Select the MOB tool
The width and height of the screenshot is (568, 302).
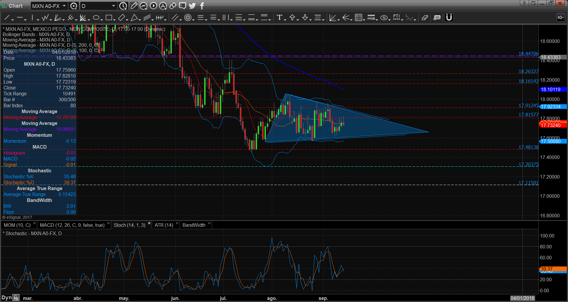pyautogui.click(x=371, y=18)
